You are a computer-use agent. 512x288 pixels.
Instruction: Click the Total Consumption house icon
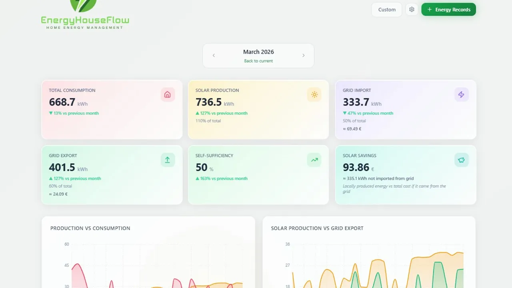click(168, 95)
